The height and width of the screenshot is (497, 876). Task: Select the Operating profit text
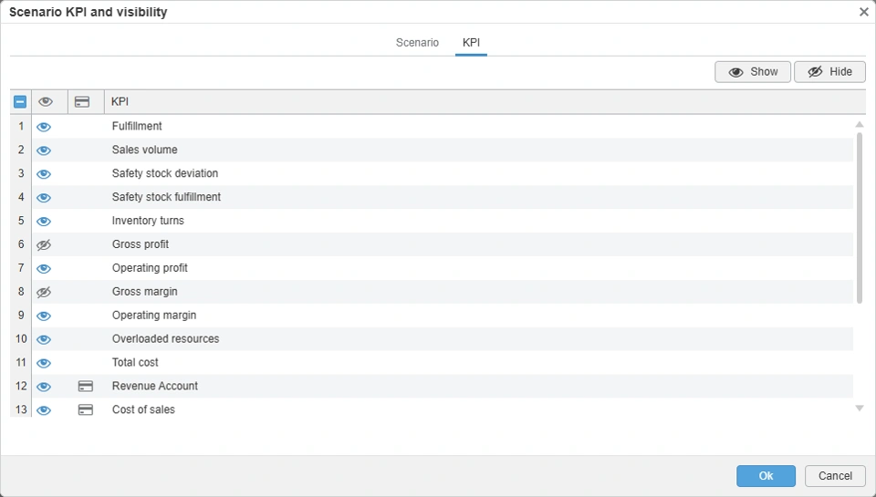(x=150, y=268)
